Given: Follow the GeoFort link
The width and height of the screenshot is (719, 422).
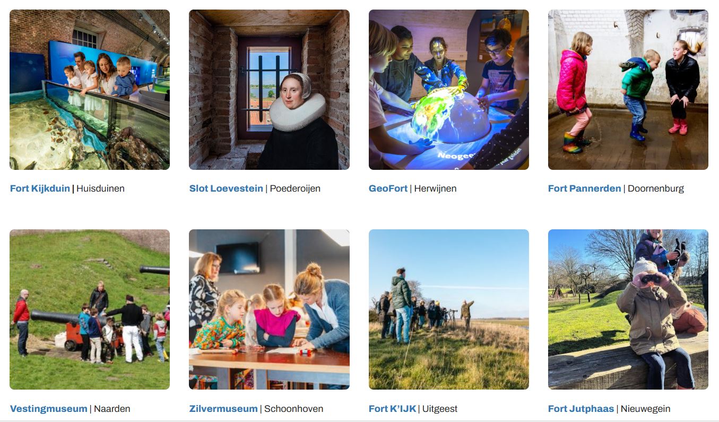Looking at the screenshot, I should pyautogui.click(x=388, y=188).
